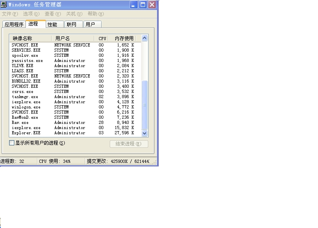
Task: Click the CPU 使用: 34% status entry
Action: click(55, 161)
